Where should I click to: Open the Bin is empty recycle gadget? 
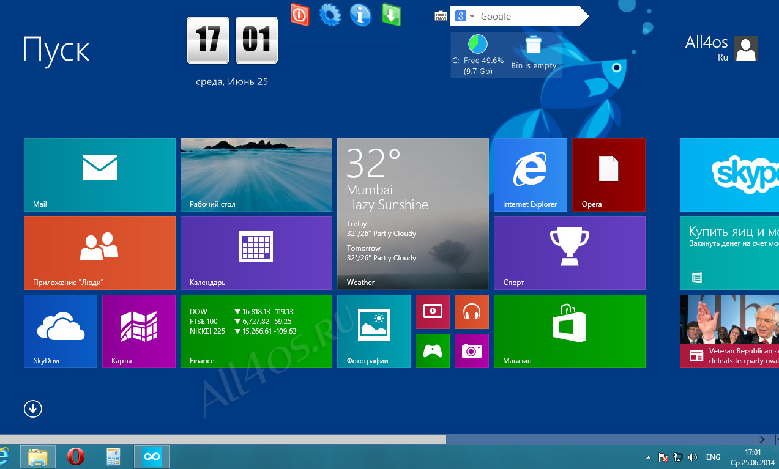point(534,53)
